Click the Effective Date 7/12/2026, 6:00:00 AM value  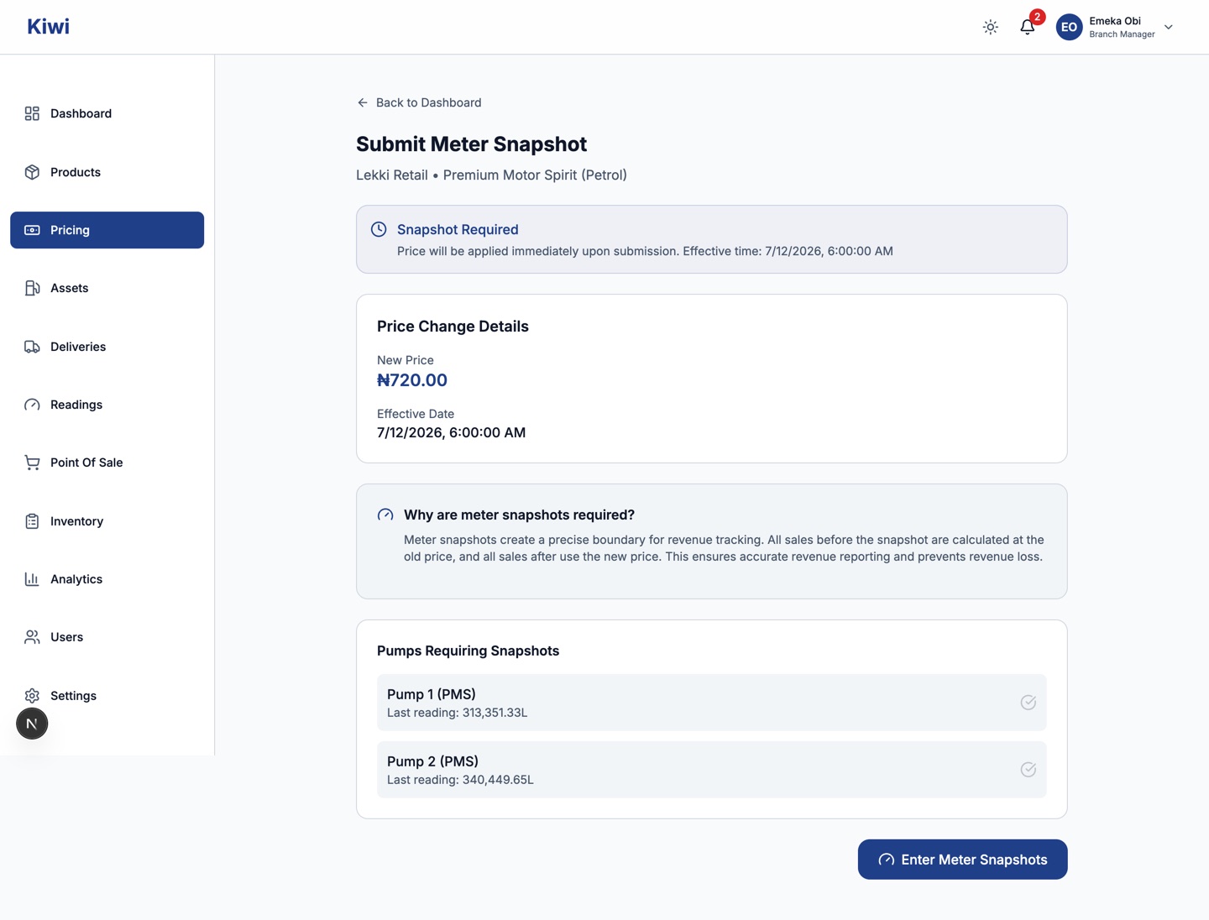pos(451,432)
